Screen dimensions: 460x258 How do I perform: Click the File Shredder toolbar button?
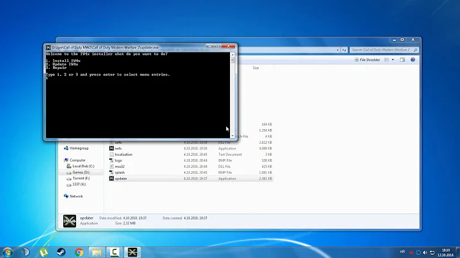pyautogui.click(x=367, y=60)
